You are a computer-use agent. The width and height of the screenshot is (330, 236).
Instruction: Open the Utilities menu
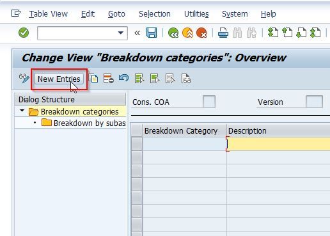click(196, 14)
